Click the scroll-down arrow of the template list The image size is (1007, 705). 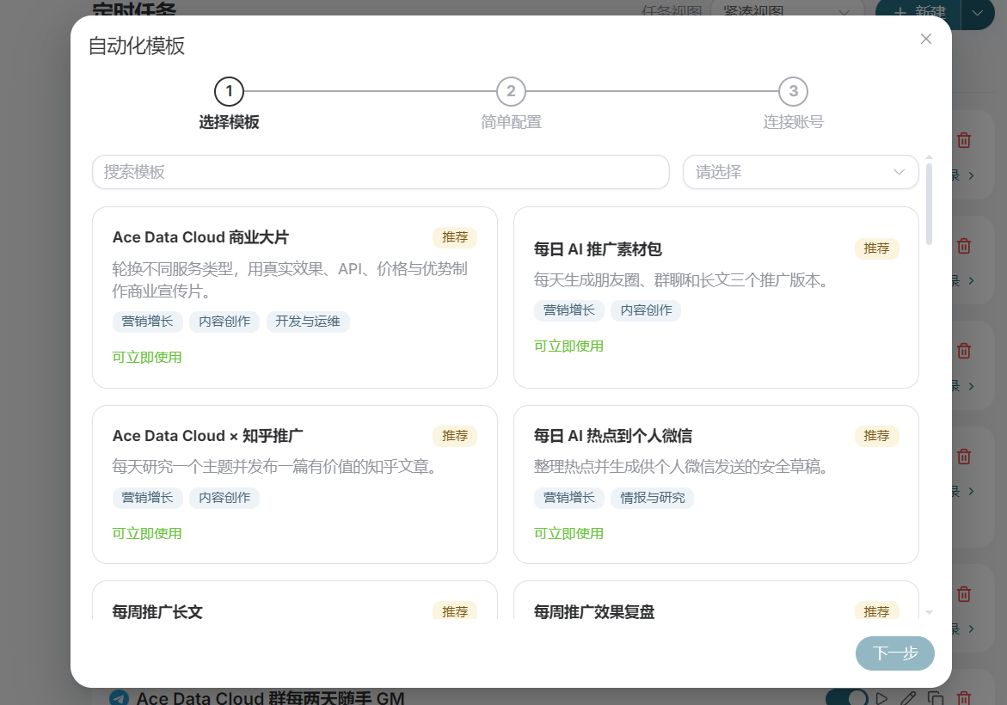pyautogui.click(x=929, y=612)
